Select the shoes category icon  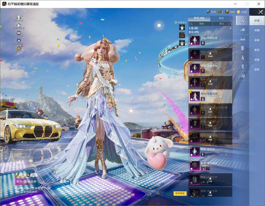tap(243, 76)
